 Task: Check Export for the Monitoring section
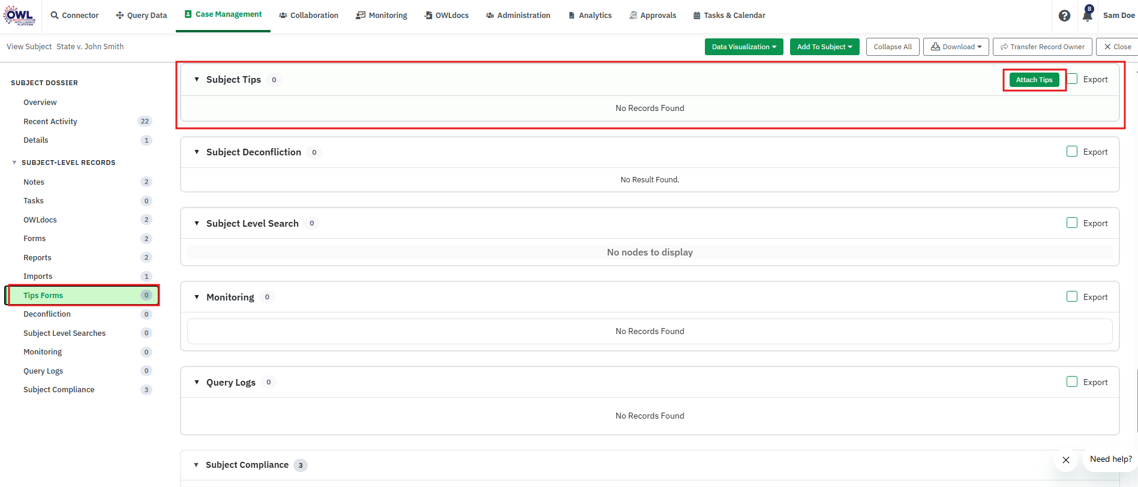pyautogui.click(x=1072, y=296)
